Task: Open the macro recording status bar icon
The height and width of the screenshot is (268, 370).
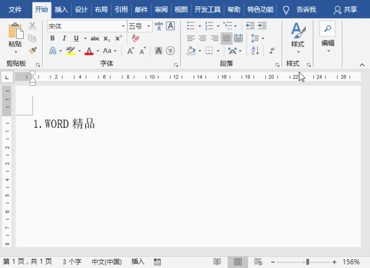Action: click(x=157, y=262)
